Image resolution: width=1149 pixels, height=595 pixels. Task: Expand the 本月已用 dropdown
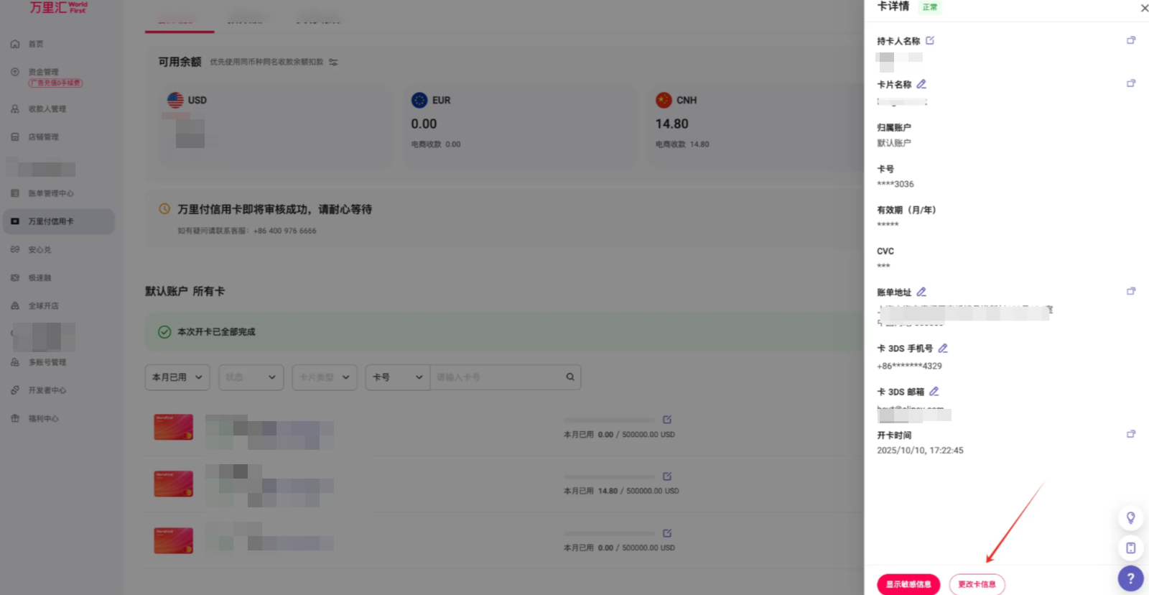click(177, 377)
